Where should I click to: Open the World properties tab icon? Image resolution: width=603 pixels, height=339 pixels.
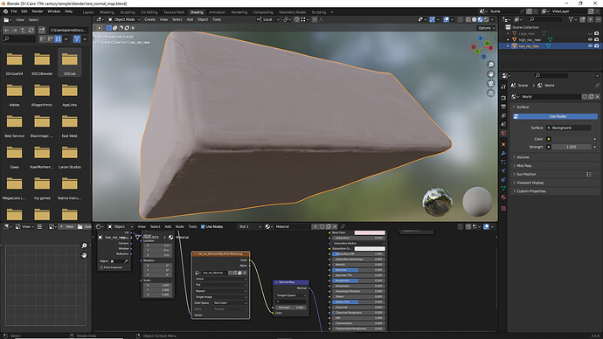pos(503,133)
